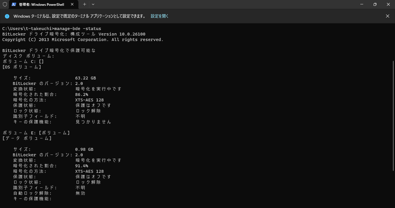395x208 pixels.
Task: Click the Windows ターミナル notification message text
Action: coord(80,16)
